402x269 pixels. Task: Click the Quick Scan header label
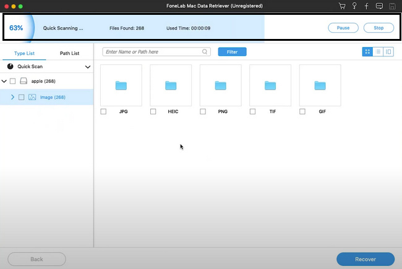[x=30, y=66]
